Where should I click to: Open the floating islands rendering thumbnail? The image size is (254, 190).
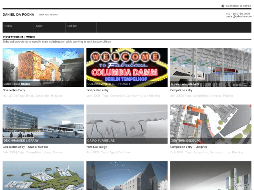click(x=43, y=176)
